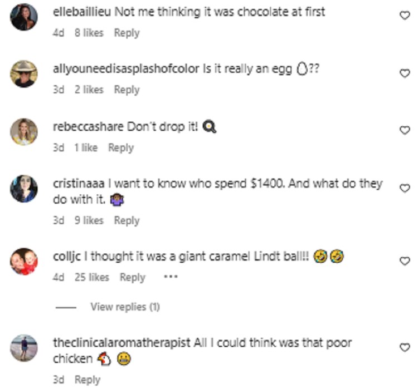Viewport: 418px width, 389px height.
Task: Open cristinaaa's profile avatar
Action: pos(24,189)
